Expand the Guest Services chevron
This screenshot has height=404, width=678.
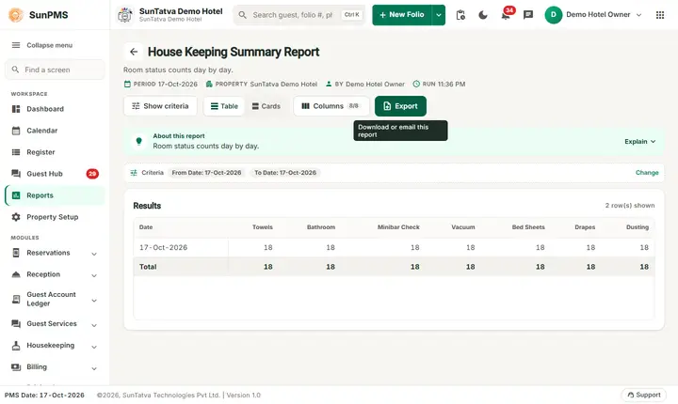[x=94, y=325]
